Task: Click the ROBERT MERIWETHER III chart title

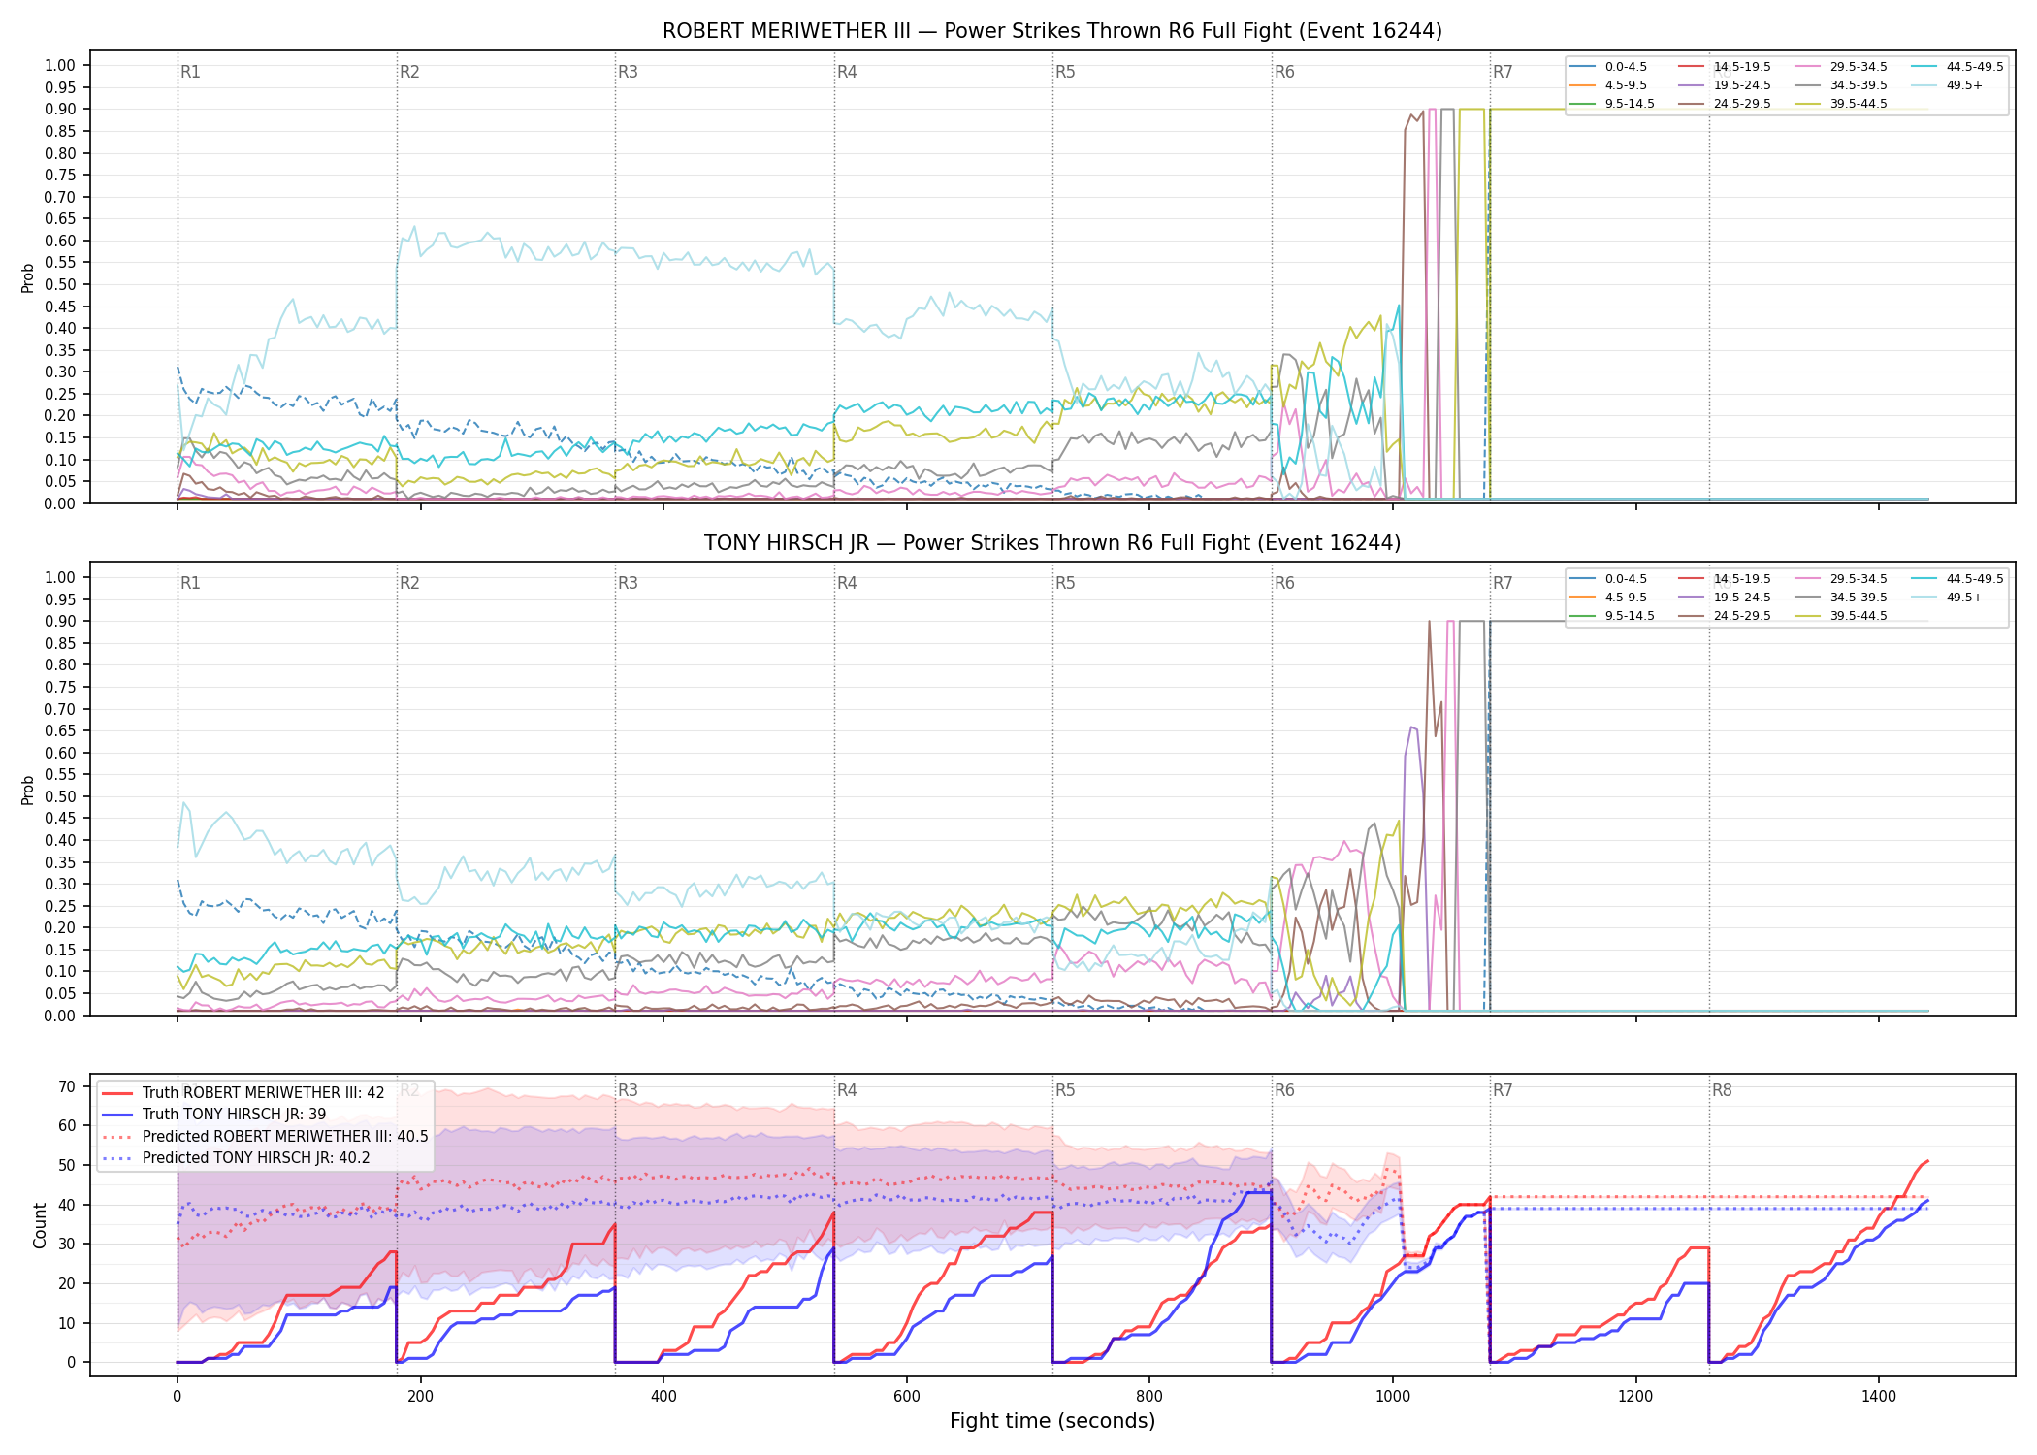Action: click(1052, 31)
